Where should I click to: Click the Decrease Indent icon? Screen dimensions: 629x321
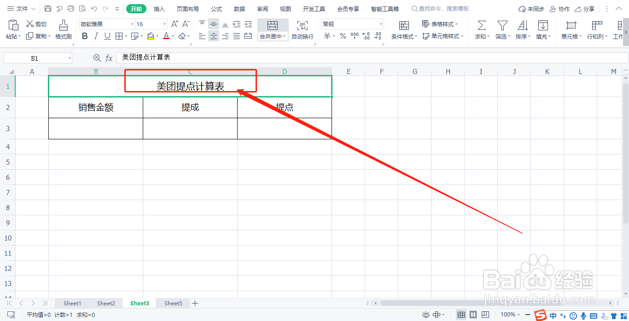[x=237, y=24]
